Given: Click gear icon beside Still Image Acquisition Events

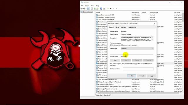Looking at the screenshot, I should [97, 89].
